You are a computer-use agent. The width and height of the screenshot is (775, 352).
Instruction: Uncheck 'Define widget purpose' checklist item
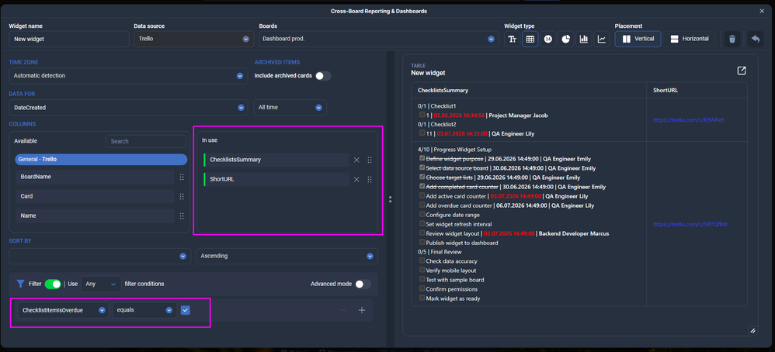pyautogui.click(x=422, y=158)
